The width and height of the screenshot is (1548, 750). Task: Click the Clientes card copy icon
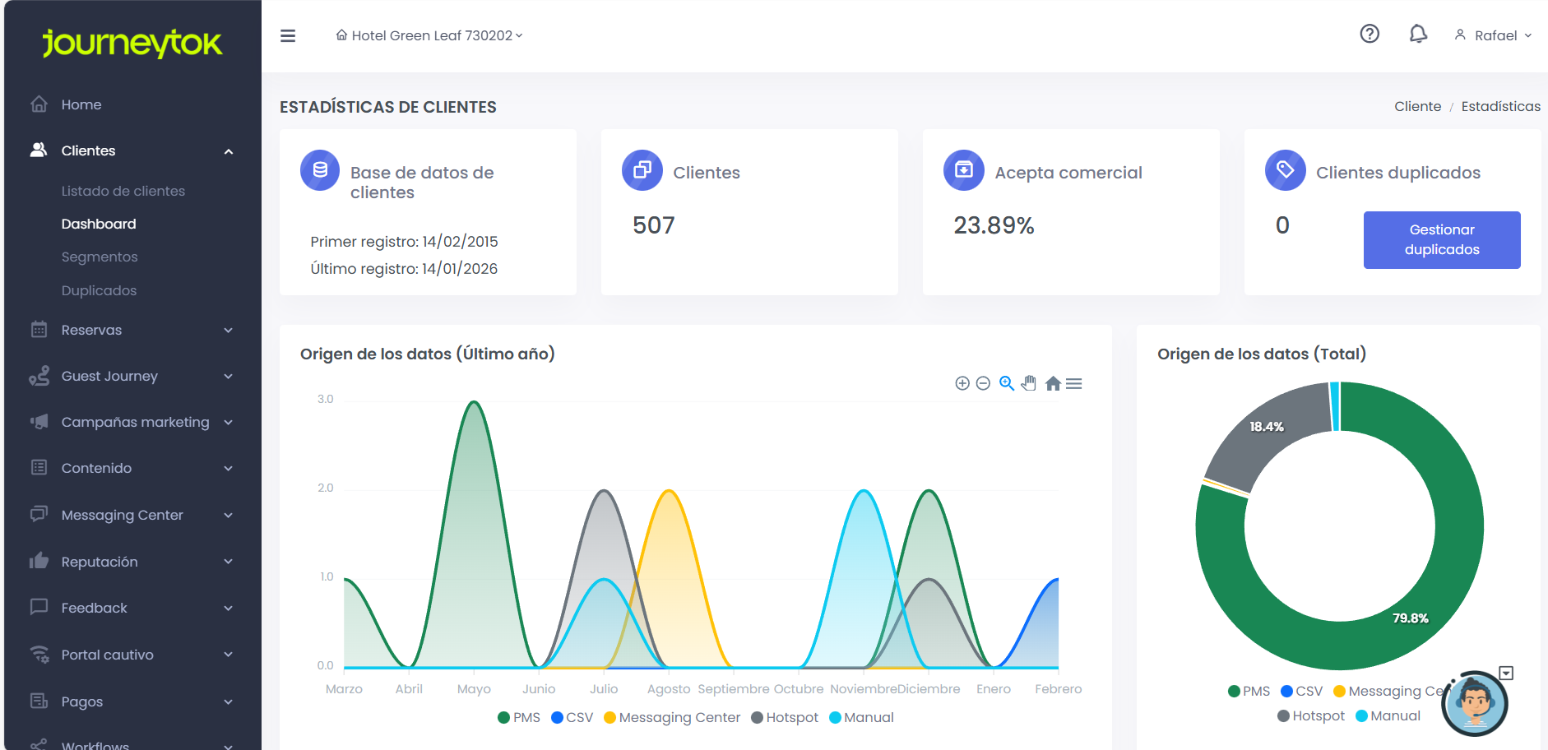point(642,170)
